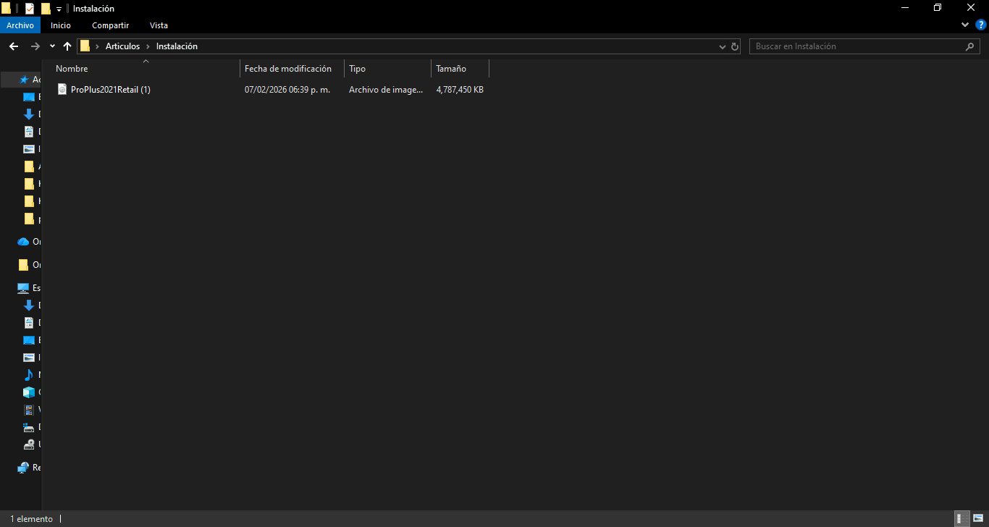
Task: Open Desktop icon under Quick access
Action: click(29, 97)
